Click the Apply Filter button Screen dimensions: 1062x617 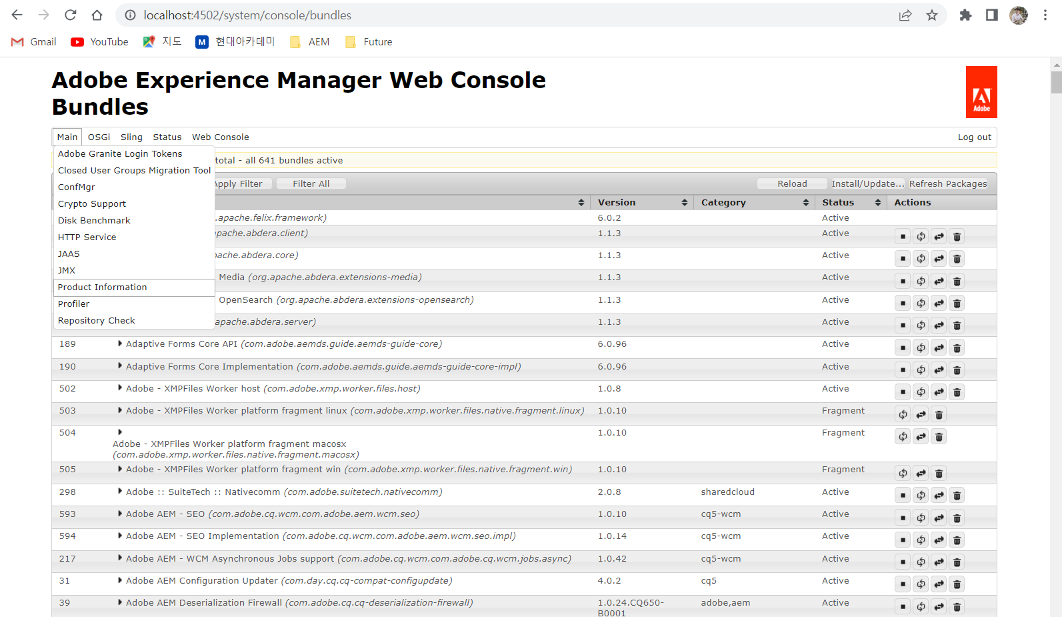point(242,183)
